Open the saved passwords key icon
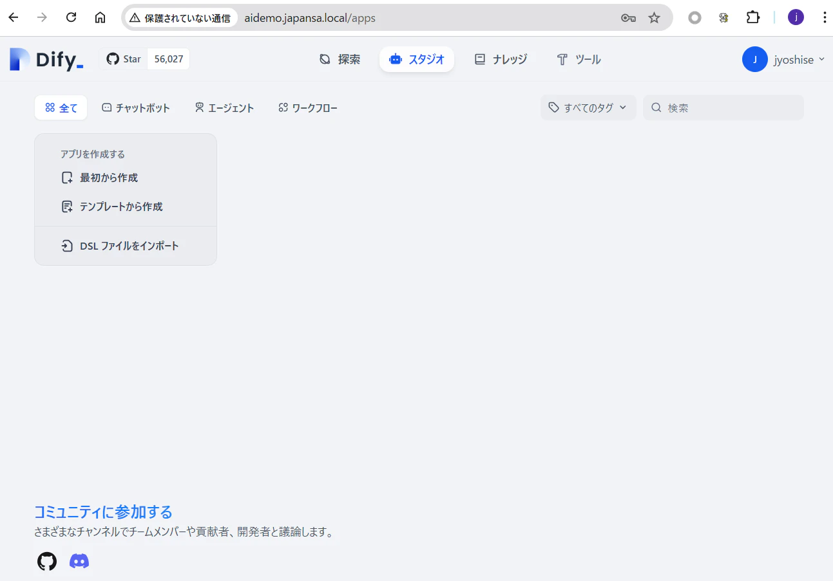833x581 pixels. 628,18
